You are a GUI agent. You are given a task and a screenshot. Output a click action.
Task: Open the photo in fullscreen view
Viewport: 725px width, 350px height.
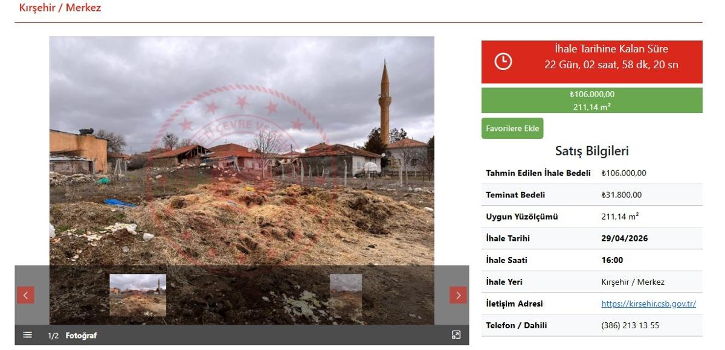coord(456,335)
